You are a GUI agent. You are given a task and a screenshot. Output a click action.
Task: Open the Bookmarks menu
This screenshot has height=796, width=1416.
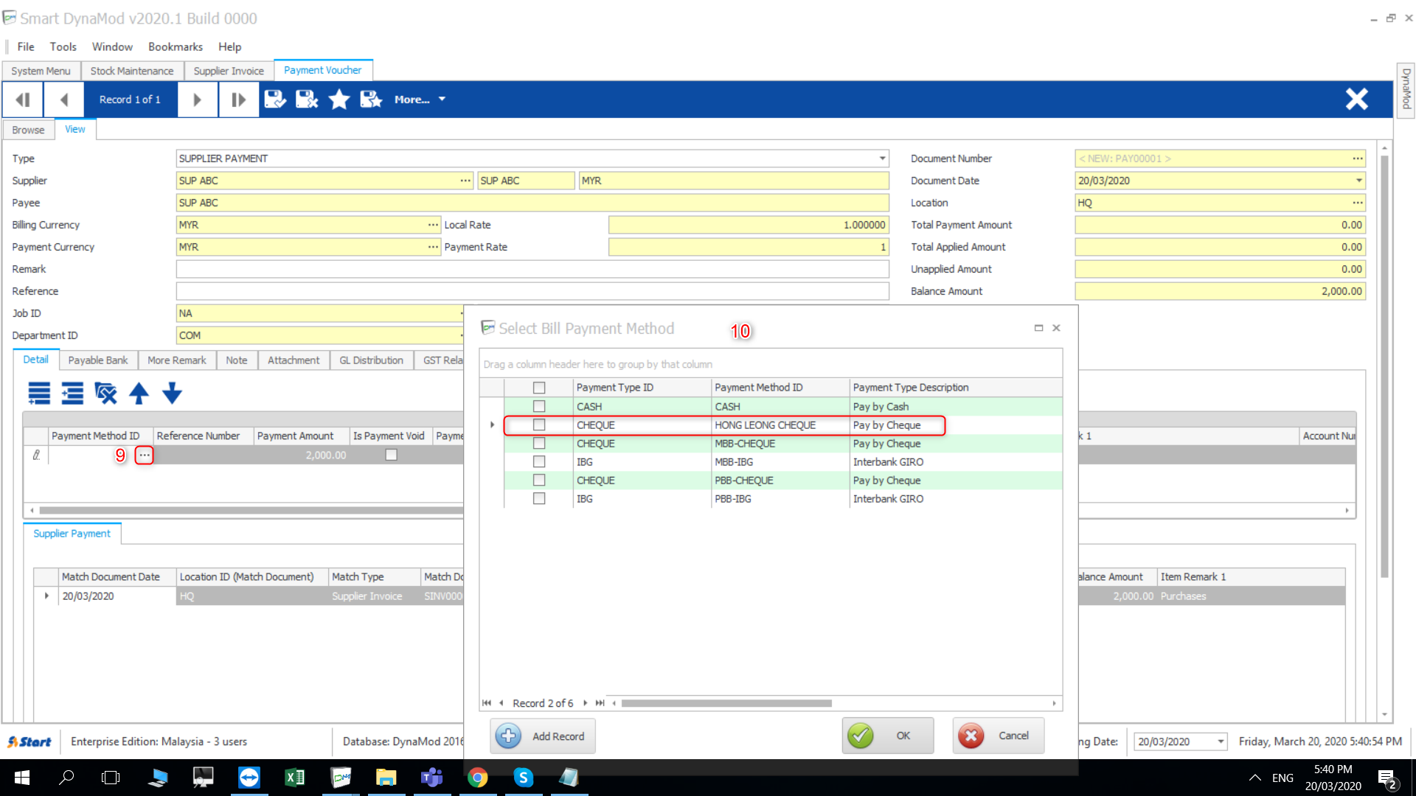(175, 46)
